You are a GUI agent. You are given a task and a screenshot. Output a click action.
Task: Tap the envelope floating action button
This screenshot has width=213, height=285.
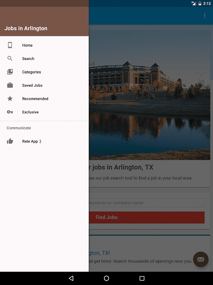tap(201, 259)
